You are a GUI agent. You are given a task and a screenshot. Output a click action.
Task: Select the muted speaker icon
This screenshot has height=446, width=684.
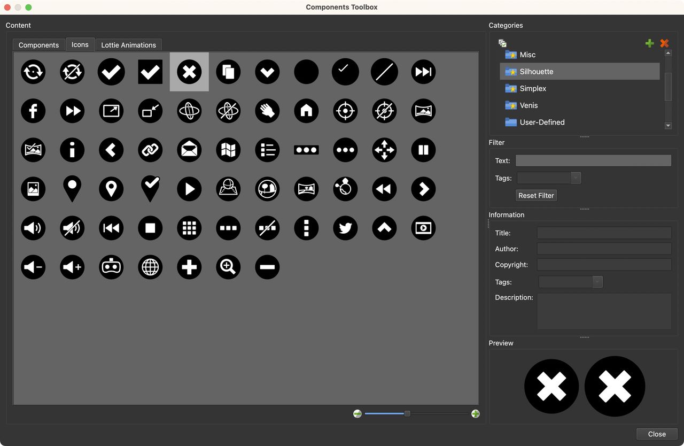(72, 228)
